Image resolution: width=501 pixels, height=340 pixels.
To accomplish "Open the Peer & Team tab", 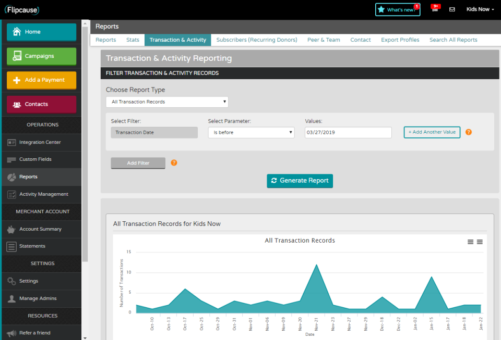I will [x=324, y=40].
